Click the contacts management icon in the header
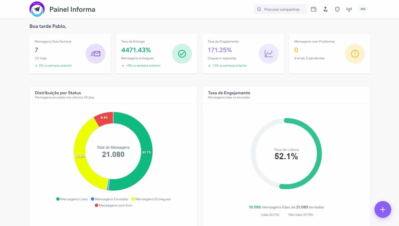Image resolution: width=399 pixels, height=226 pixels. point(325,9)
